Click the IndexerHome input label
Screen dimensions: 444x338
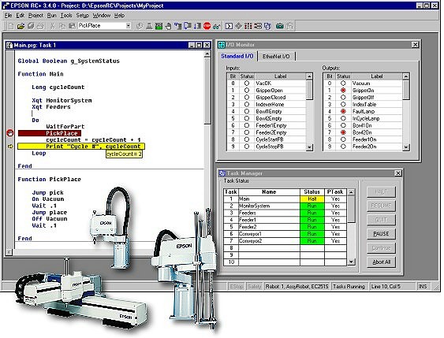coord(270,104)
